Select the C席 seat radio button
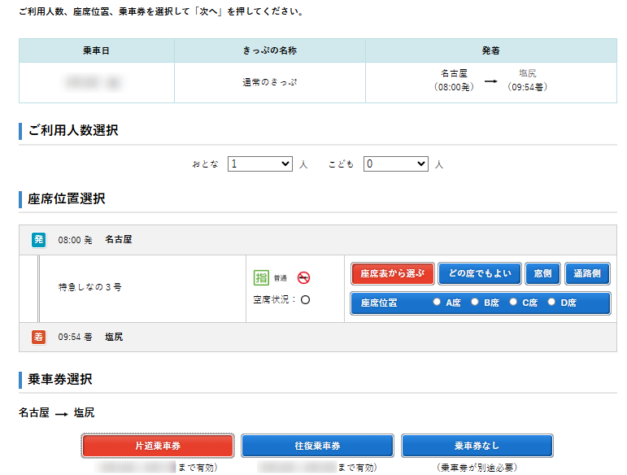The width and height of the screenshot is (627, 475). click(x=513, y=303)
